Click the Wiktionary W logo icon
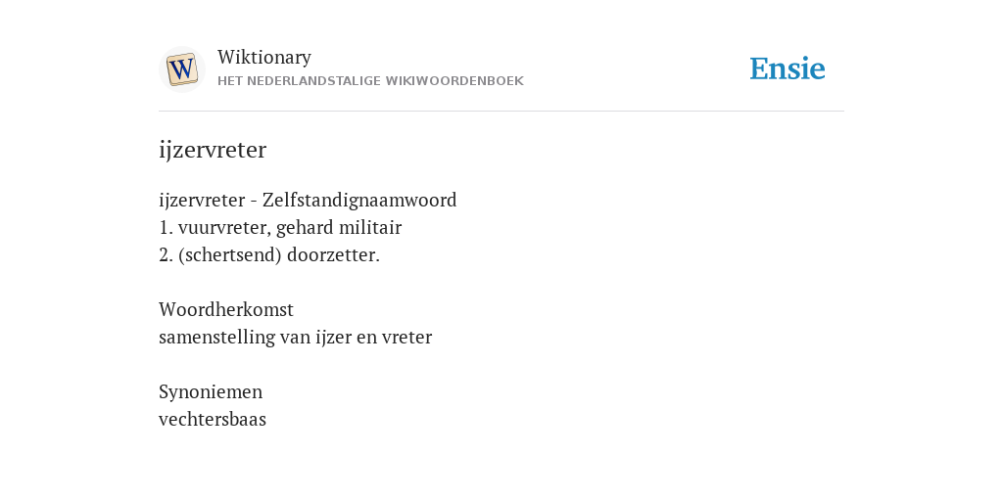1003x501 pixels. [x=182, y=69]
